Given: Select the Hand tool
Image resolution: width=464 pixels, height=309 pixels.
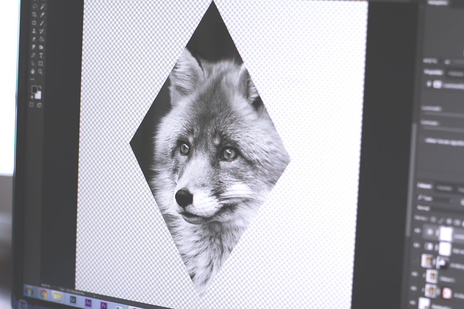Looking at the screenshot, I should (x=33, y=71).
